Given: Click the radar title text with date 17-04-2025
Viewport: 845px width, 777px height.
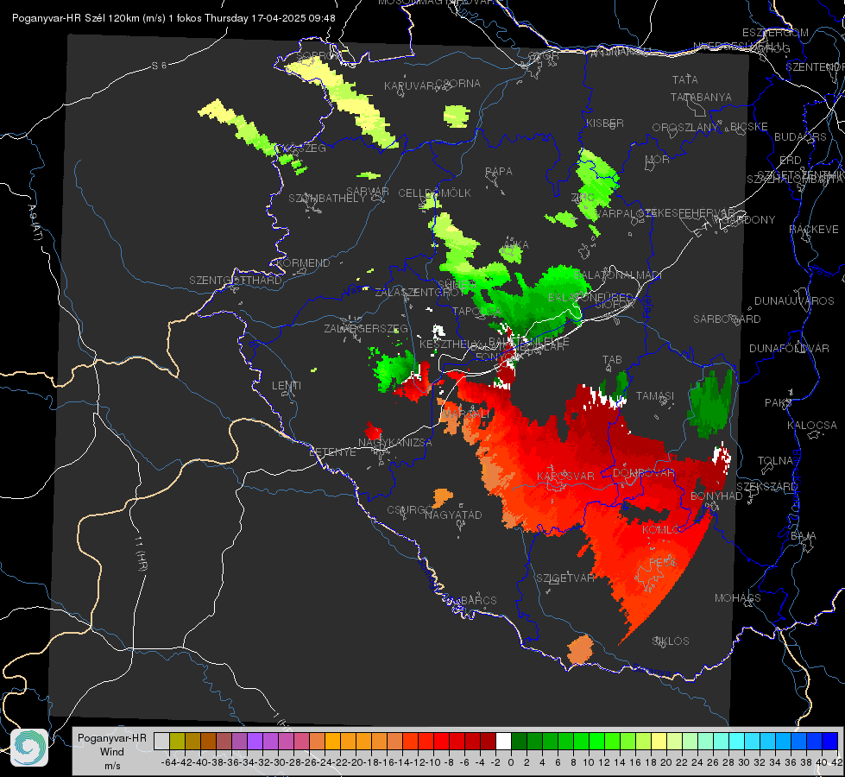Looking at the screenshot, I should pyautogui.click(x=173, y=18).
